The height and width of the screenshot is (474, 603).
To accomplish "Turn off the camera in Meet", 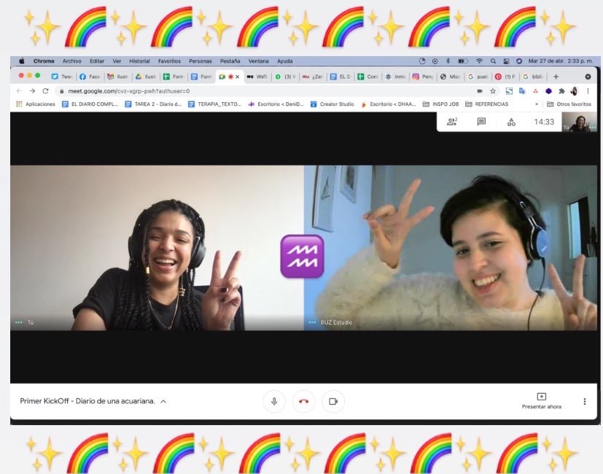I will [x=333, y=401].
